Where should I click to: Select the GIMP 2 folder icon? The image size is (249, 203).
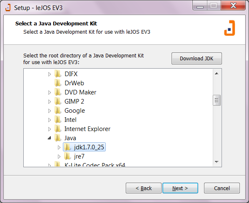click(x=57, y=101)
